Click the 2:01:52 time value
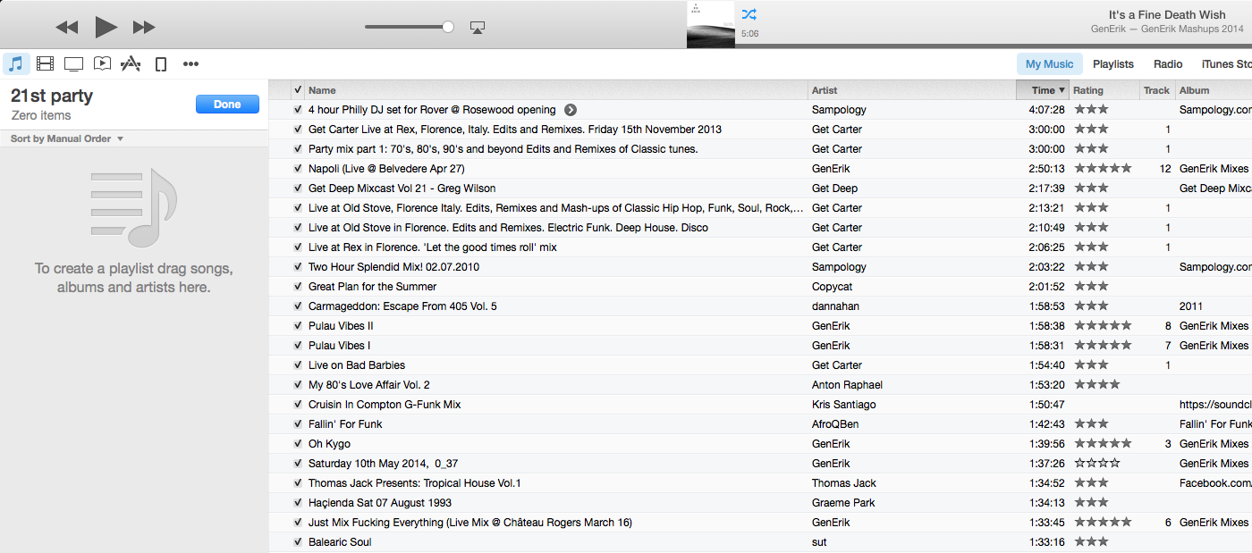 [1046, 287]
